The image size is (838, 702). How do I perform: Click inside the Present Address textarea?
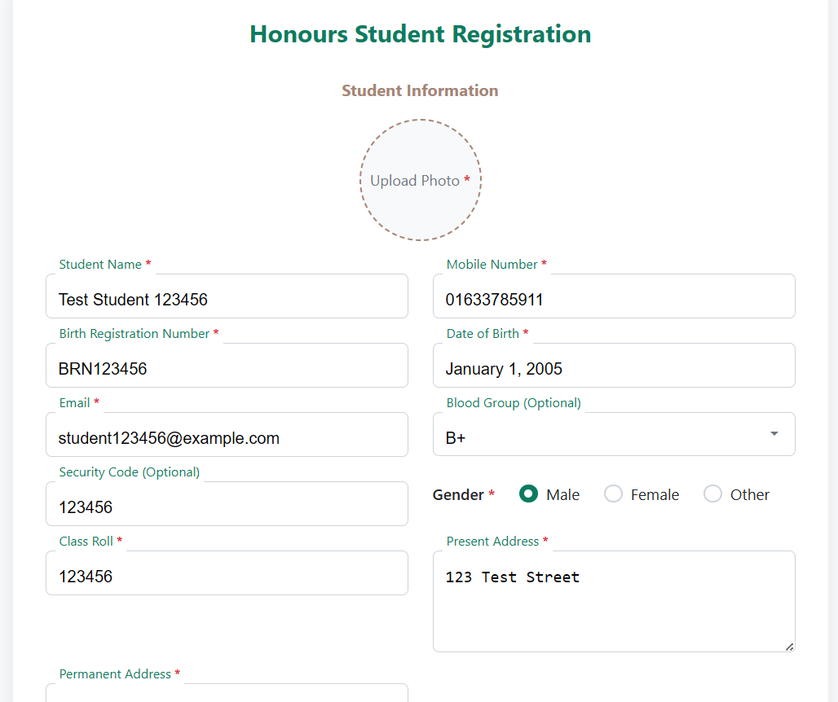613,603
